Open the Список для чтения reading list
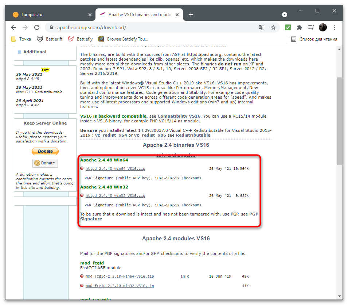 [x=314, y=39]
